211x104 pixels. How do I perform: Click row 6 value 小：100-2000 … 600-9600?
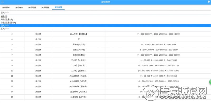(x=159, y=50)
